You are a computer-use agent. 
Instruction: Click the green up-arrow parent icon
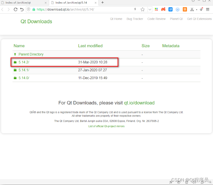pos(15,54)
